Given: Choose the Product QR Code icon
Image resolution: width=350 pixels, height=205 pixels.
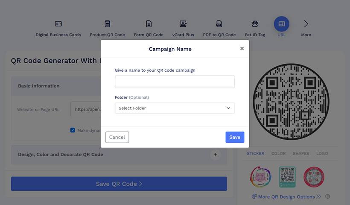Looking at the screenshot, I should [x=107, y=24].
